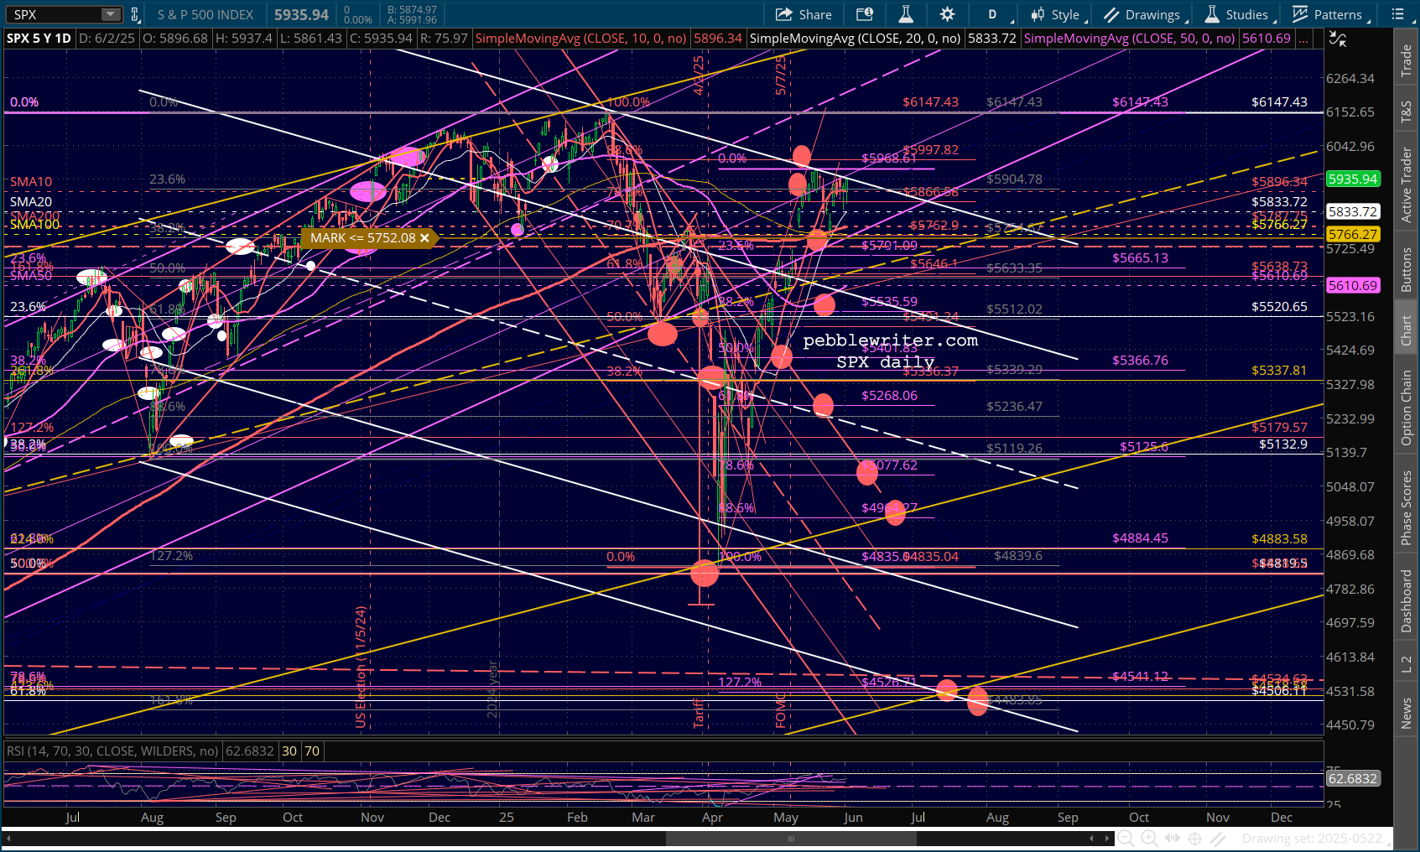The width and height of the screenshot is (1420, 852).
Task: Open the Style dropdown menu
Action: [1058, 14]
